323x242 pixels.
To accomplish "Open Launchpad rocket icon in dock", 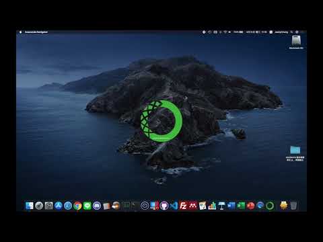I will coord(39,206).
